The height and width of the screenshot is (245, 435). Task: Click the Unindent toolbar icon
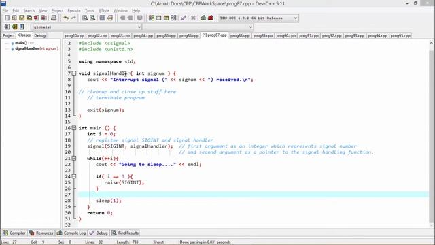click(x=130, y=18)
